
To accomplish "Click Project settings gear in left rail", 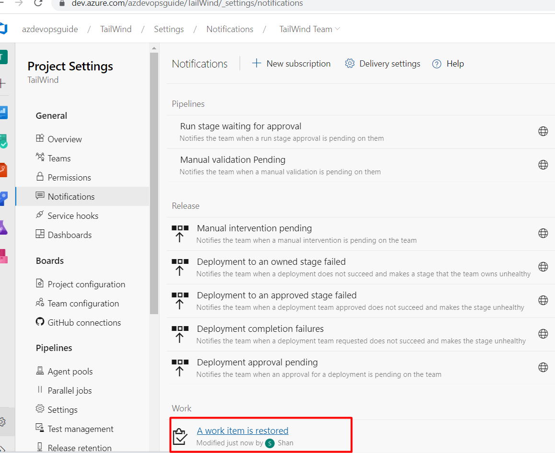I will tap(3, 422).
